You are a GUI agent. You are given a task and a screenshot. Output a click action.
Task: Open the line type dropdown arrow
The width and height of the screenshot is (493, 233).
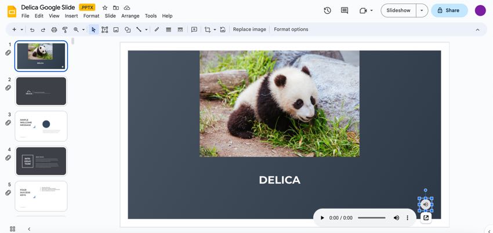[146, 30]
